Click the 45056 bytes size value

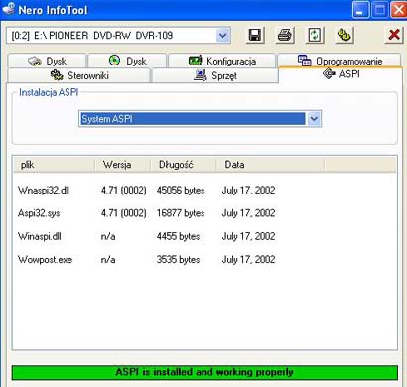[181, 191]
